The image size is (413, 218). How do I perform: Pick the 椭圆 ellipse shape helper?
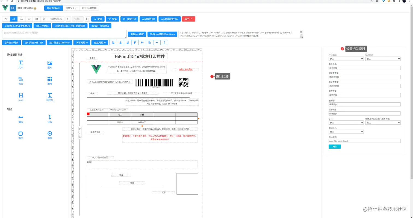tap(50, 134)
